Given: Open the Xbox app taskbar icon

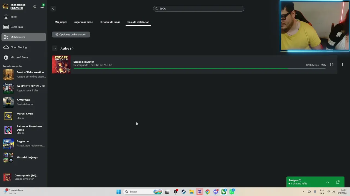Looking at the screenshot, I should coord(224,192).
